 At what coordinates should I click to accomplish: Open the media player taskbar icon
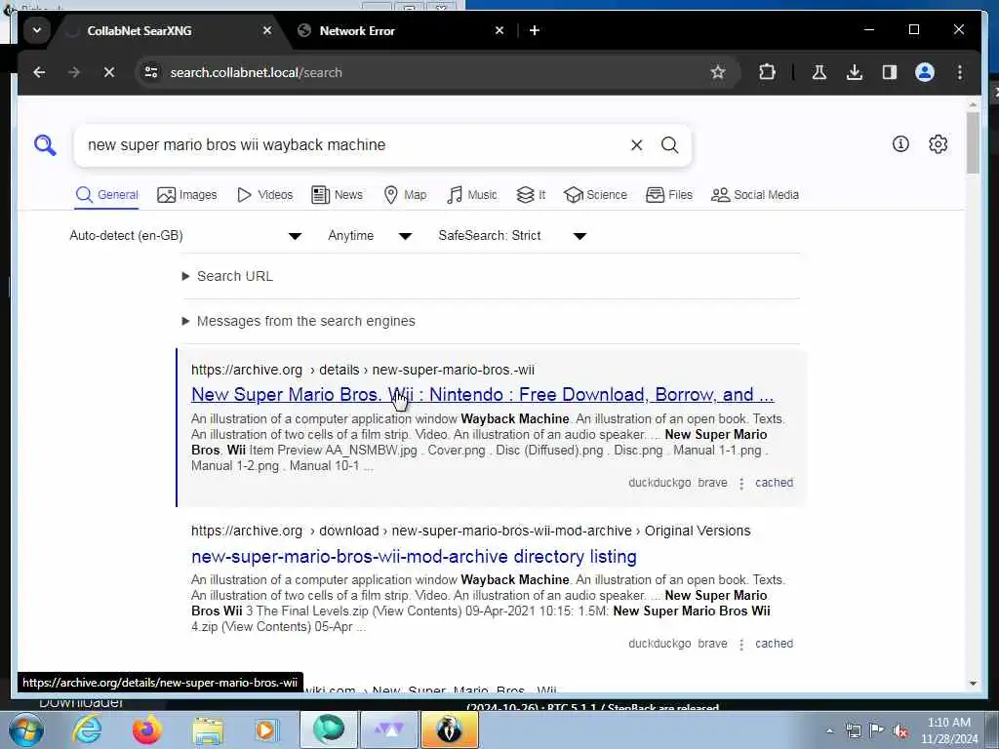[x=265, y=729]
